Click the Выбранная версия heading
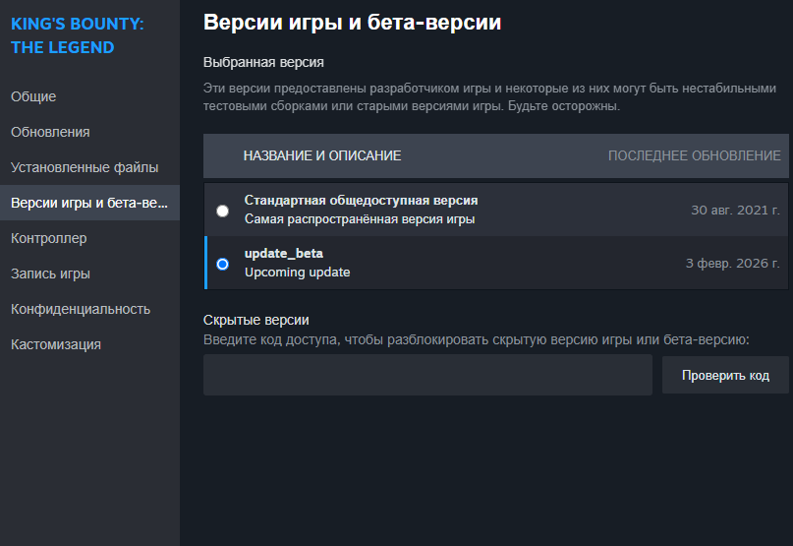This screenshot has width=793, height=546. coord(263,62)
